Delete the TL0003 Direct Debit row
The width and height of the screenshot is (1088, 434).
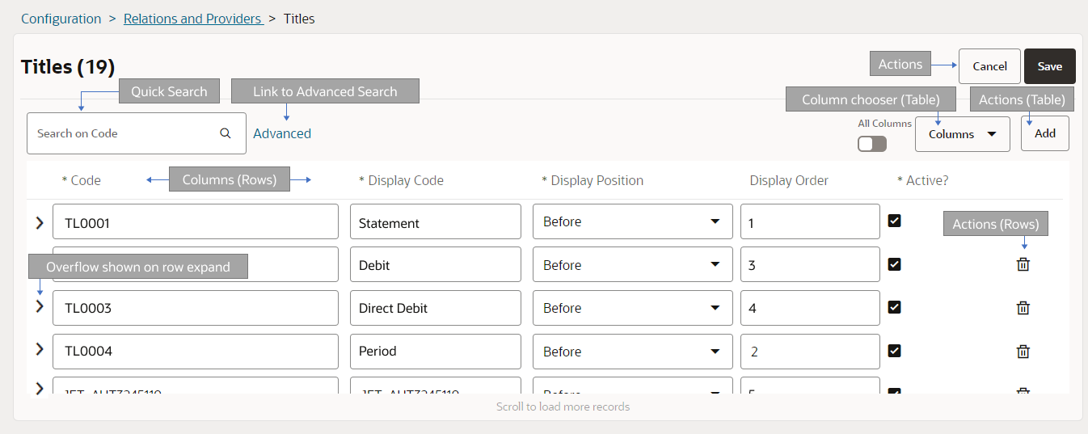pyautogui.click(x=1023, y=308)
